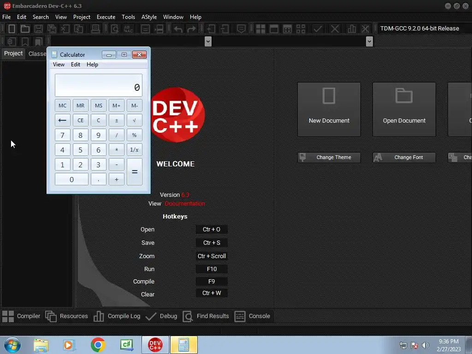Open File Explorer from taskbar
472x354 pixels.
pos(41,345)
